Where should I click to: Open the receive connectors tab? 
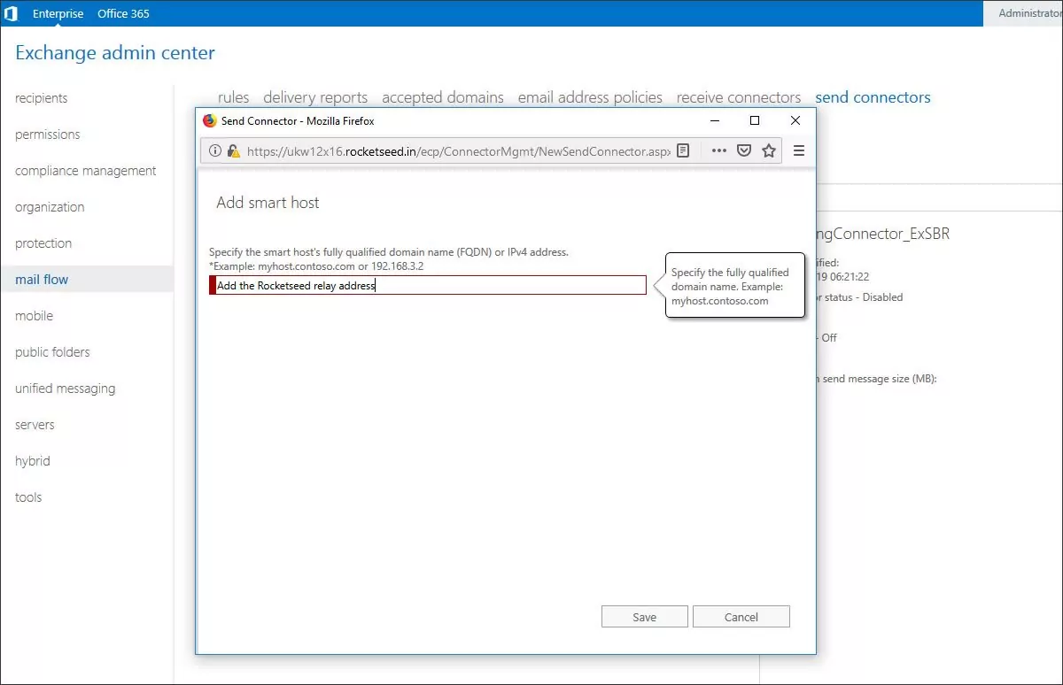739,97
